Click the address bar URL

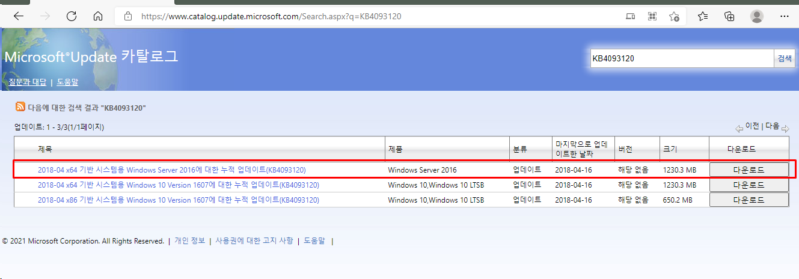click(x=271, y=16)
